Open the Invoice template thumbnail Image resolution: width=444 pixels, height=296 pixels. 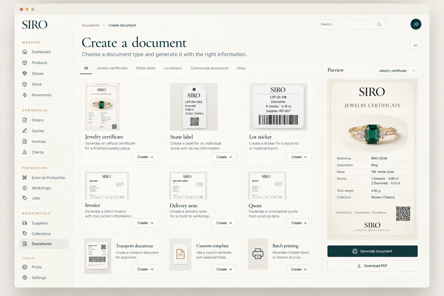[107, 186]
